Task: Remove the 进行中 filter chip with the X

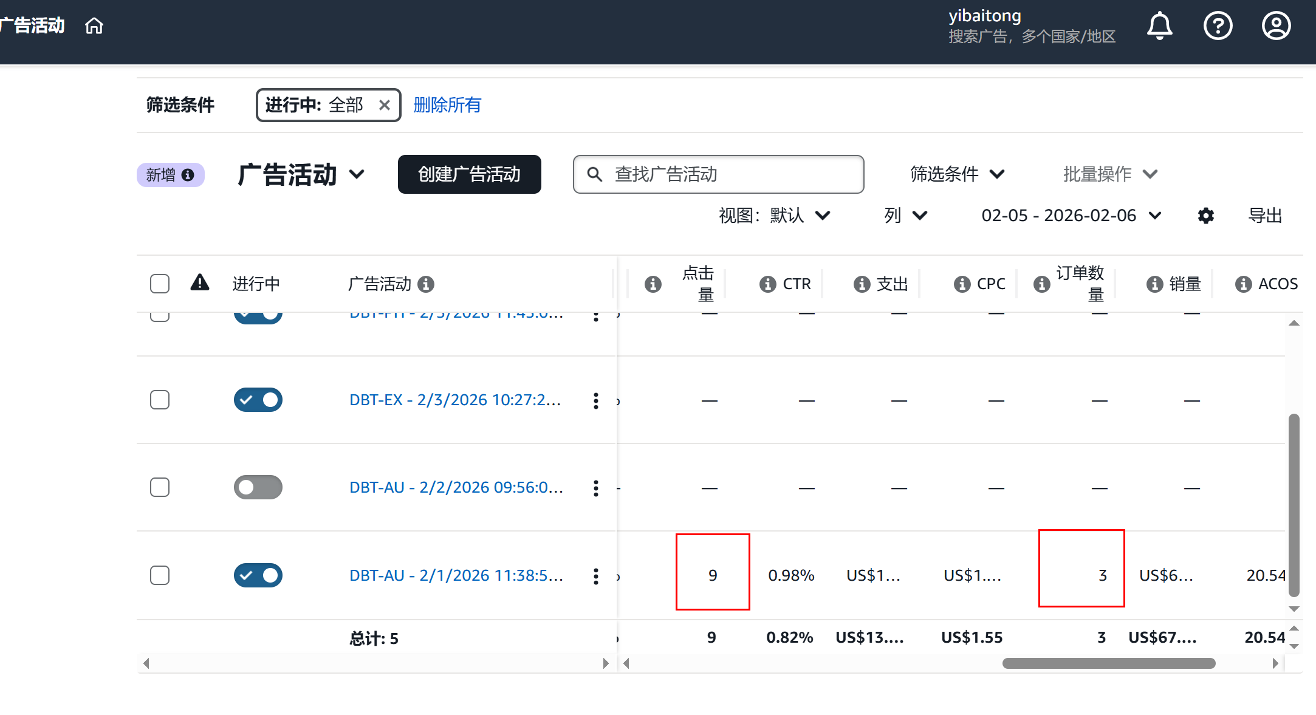Action: (384, 105)
